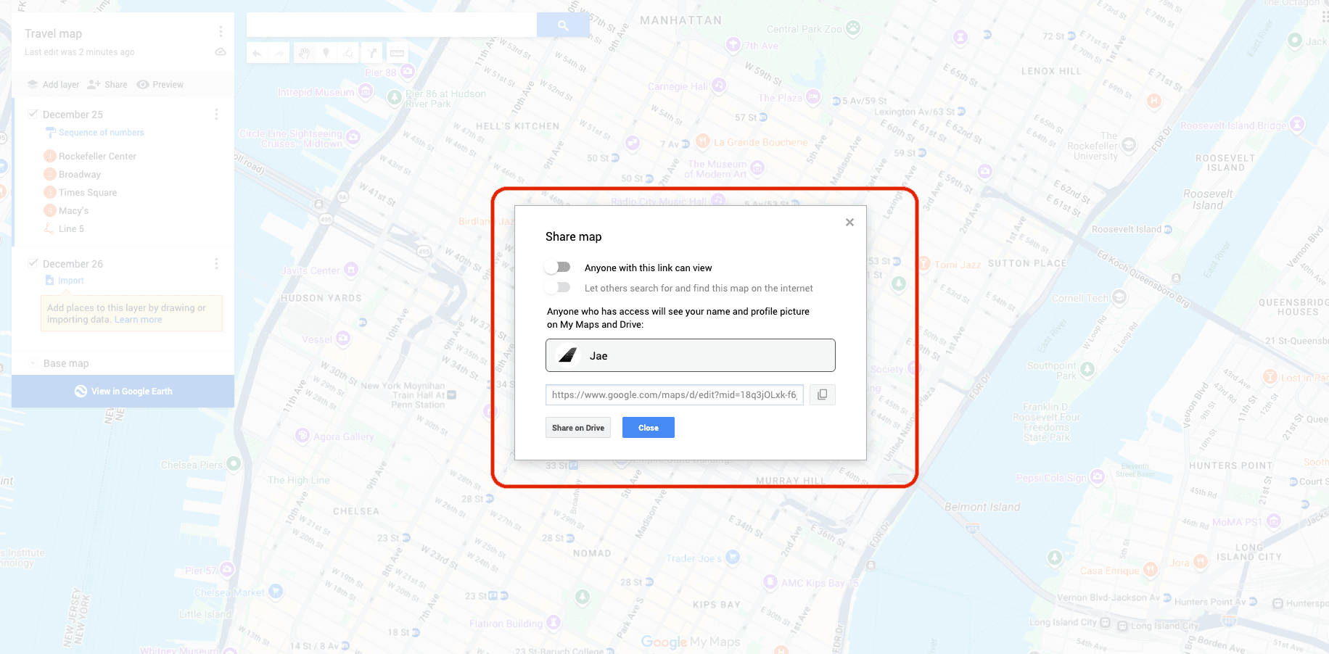Toggle 'Anyone with this link can view'
Image resolution: width=1329 pixels, height=654 pixels.
pos(559,268)
